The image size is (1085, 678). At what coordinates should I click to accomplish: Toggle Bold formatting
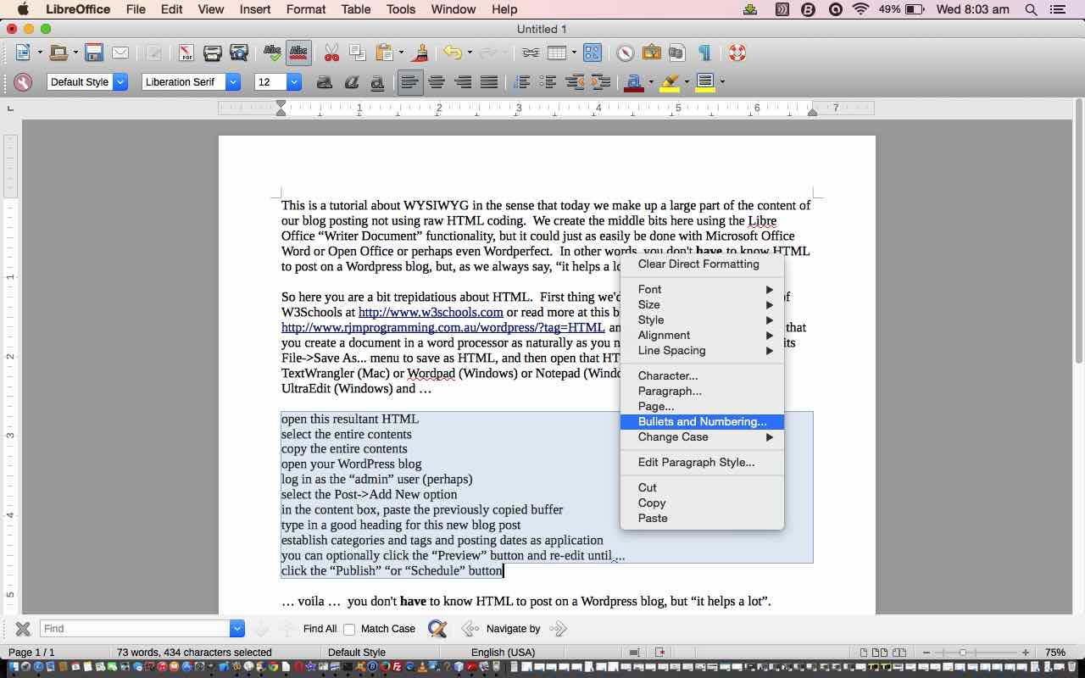coord(324,82)
